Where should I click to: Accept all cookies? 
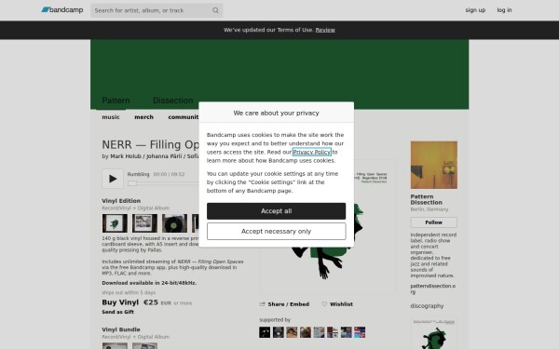[276, 211]
